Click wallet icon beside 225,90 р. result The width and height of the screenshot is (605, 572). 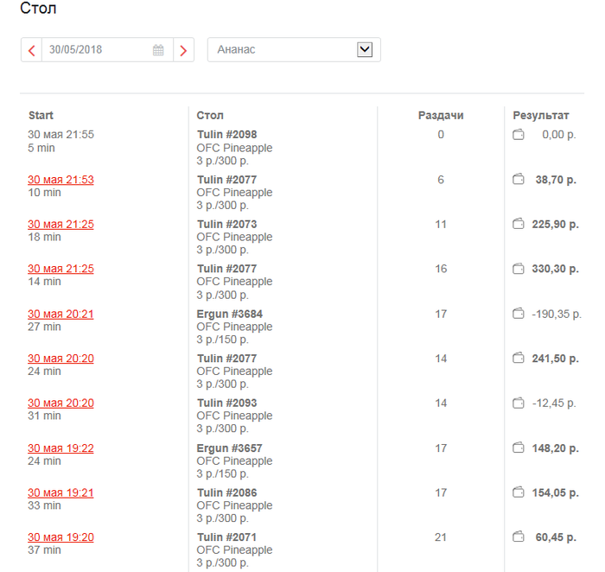(519, 224)
